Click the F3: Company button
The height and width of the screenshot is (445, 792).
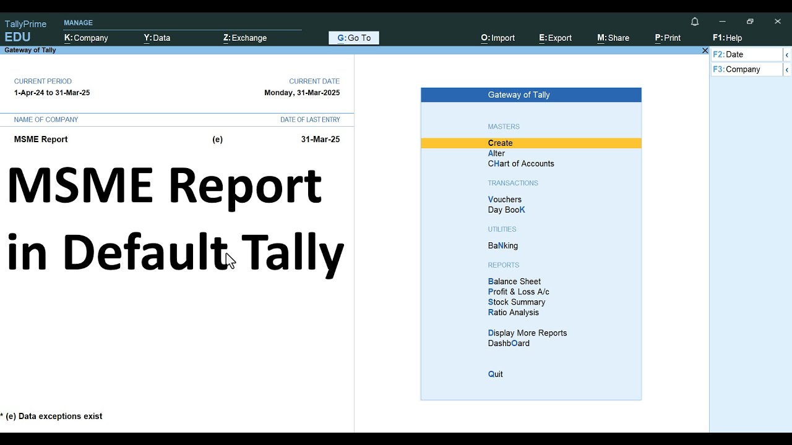(x=747, y=69)
